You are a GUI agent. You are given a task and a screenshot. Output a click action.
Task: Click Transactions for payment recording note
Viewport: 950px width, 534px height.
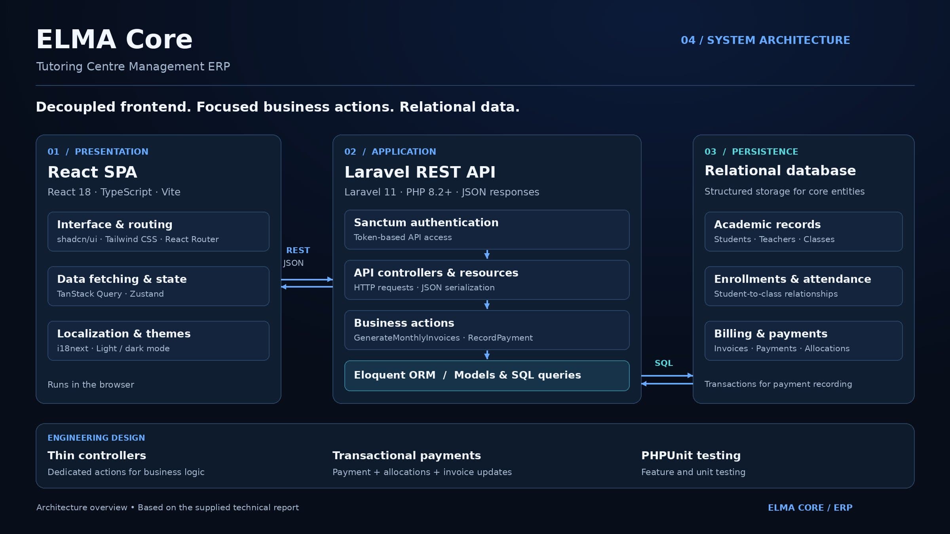click(778, 384)
